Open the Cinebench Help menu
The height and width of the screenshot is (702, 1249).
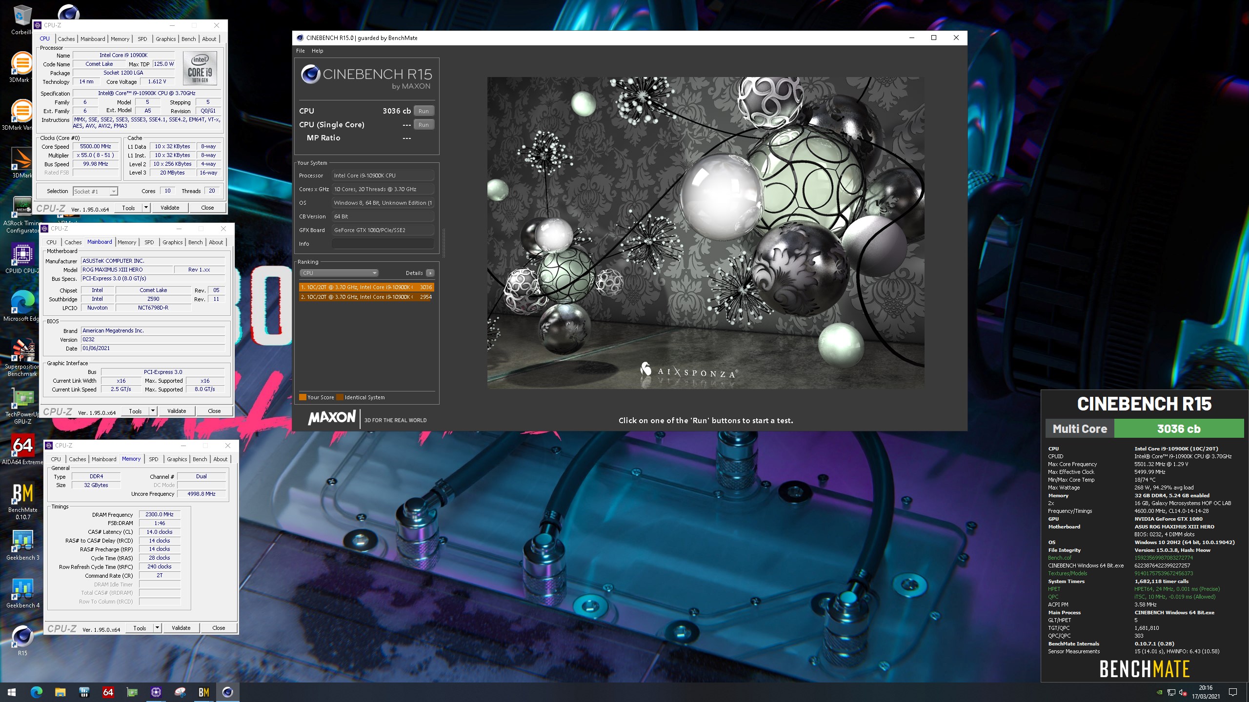click(x=317, y=51)
